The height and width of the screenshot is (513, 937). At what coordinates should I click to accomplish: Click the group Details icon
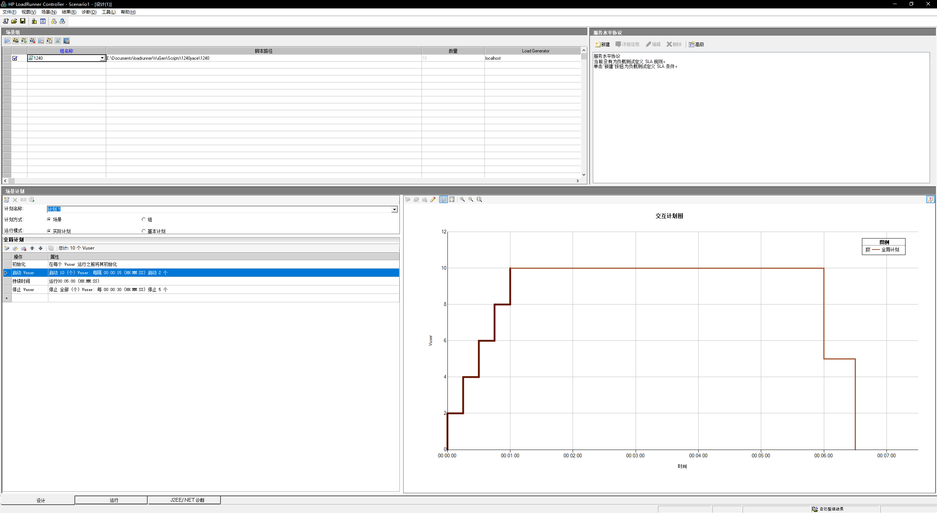(x=49, y=41)
